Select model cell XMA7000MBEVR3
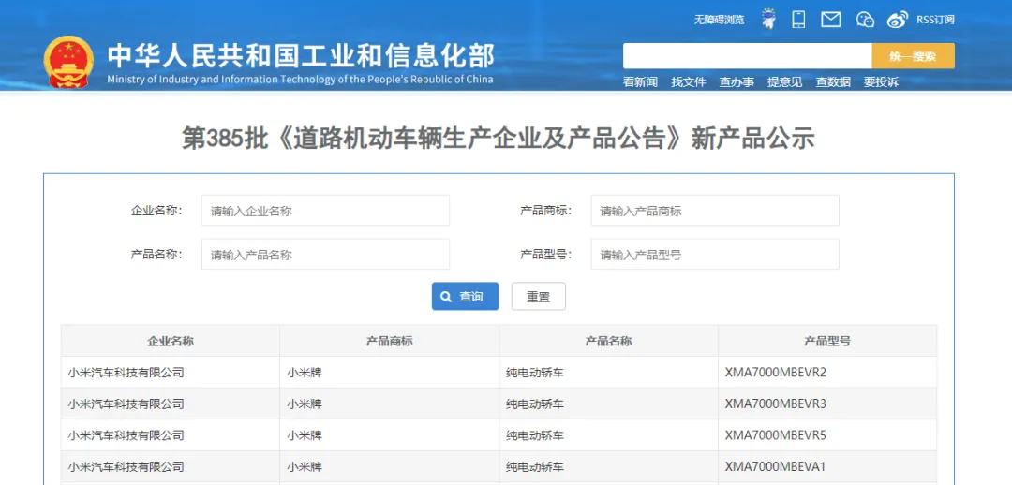This screenshot has width=1012, height=485. coord(827,404)
